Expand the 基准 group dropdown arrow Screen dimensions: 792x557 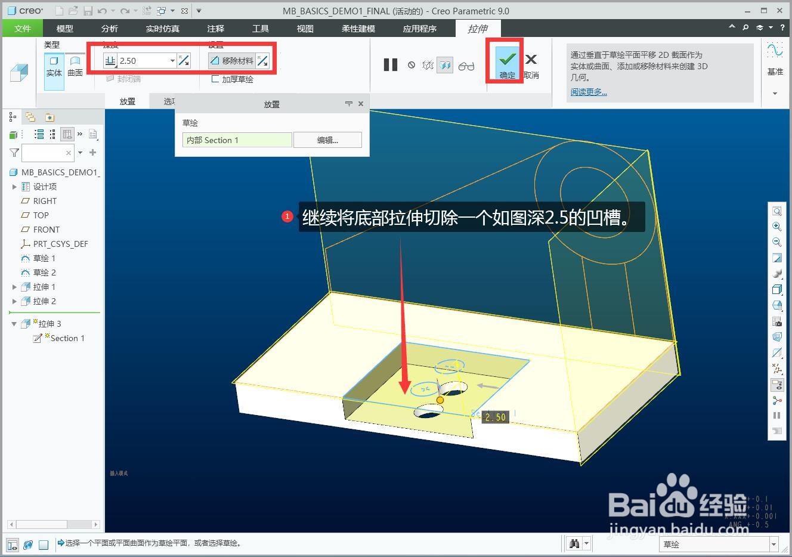775,94
